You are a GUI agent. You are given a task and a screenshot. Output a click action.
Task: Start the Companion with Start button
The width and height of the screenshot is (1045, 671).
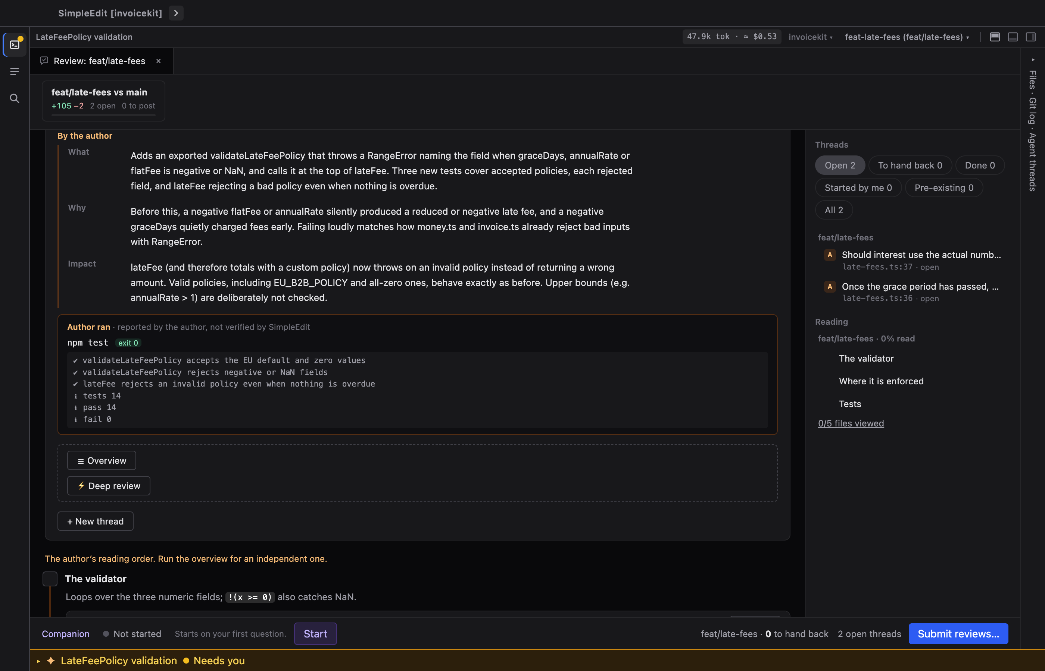tap(315, 633)
